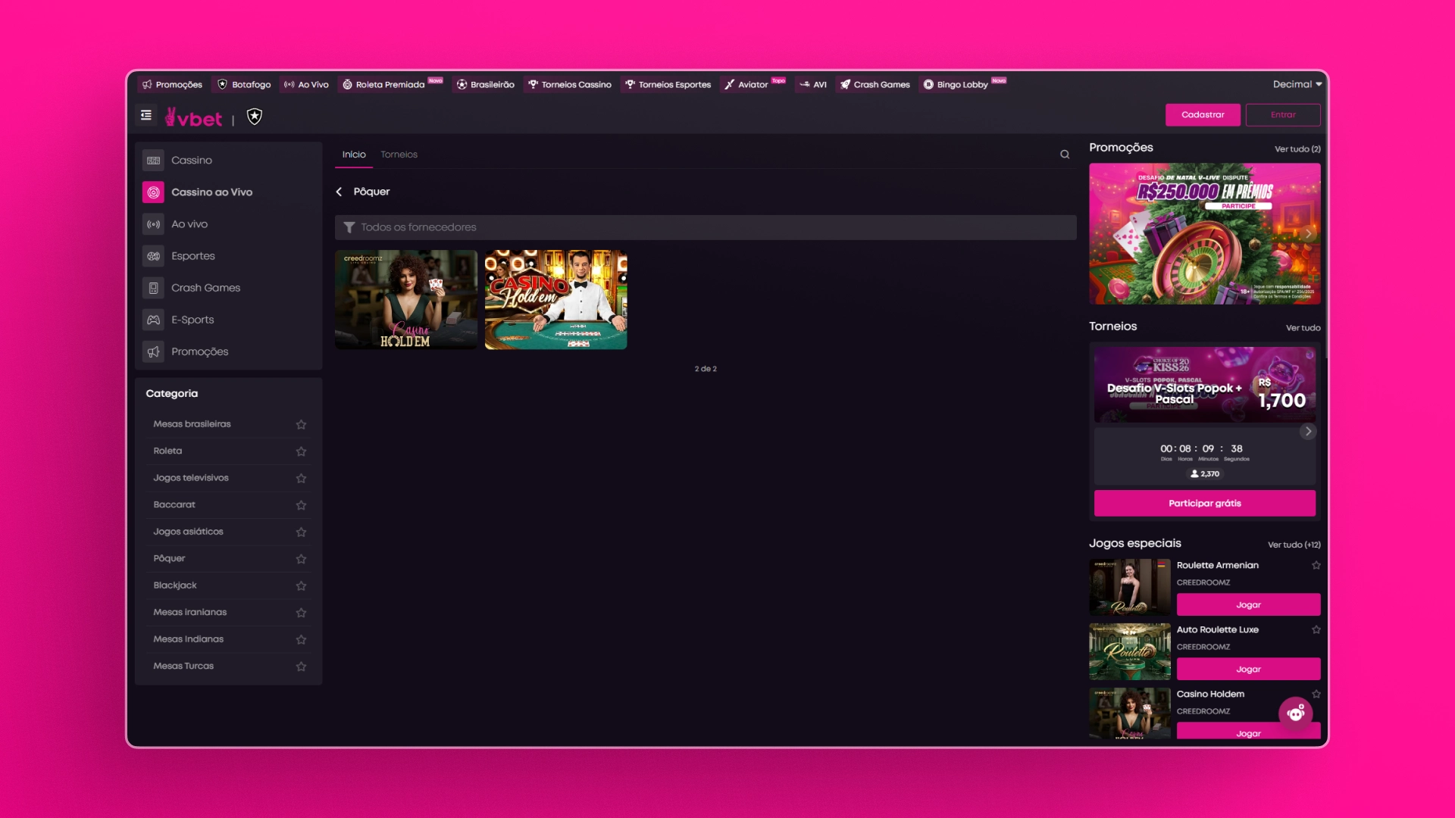Screen dimensions: 1455x818
Task: Select the E-Sports gamepad icon
Action: pyautogui.click(x=153, y=320)
